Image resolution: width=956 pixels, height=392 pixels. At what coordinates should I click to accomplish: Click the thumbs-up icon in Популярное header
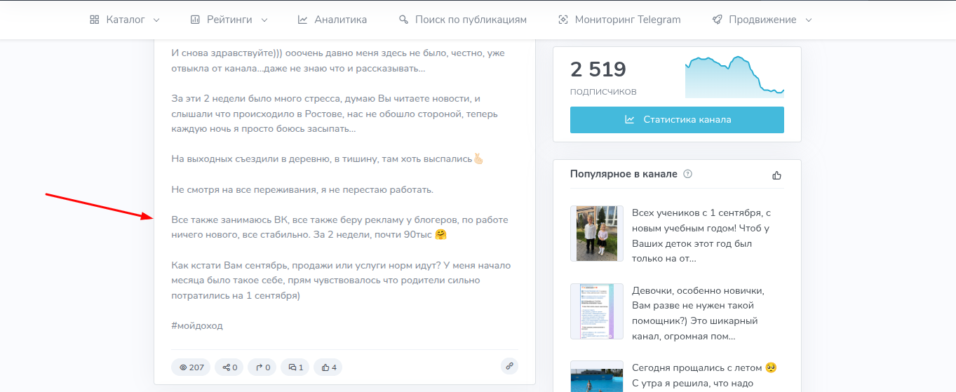[x=776, y=175]
